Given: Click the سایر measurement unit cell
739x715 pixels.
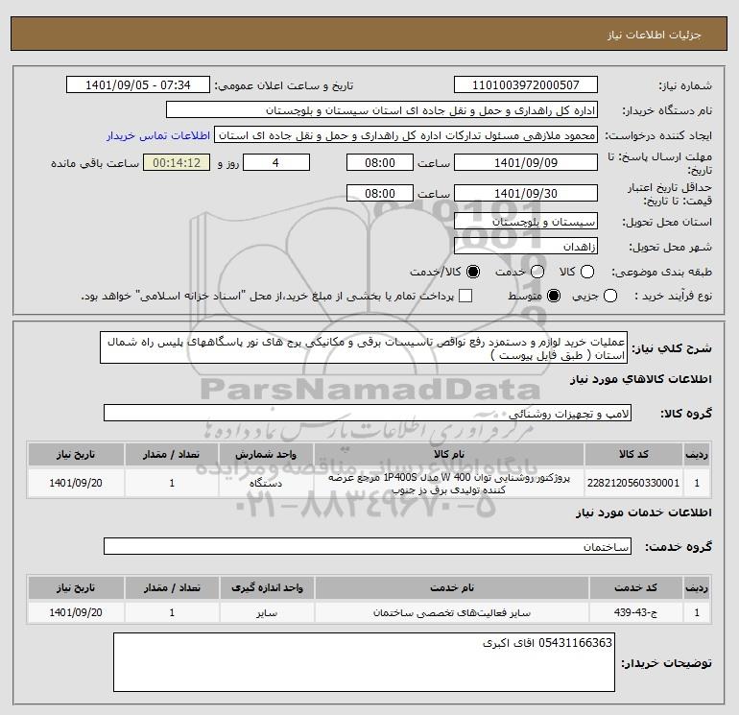Looking at the screenshot, I should pos(267,612).
